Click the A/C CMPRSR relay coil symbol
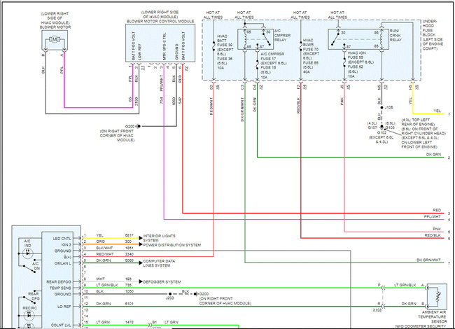 click(246, 38)
